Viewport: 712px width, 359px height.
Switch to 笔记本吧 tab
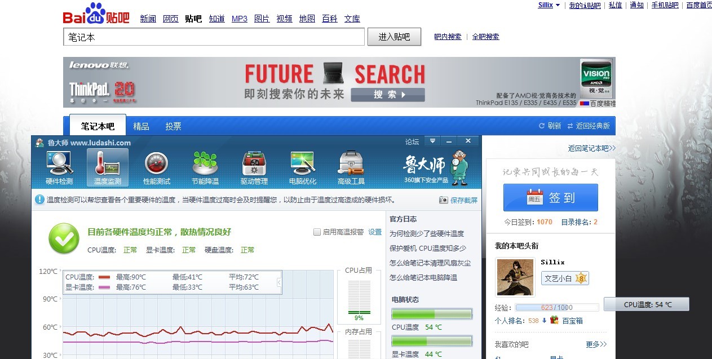tap(98, 126)
